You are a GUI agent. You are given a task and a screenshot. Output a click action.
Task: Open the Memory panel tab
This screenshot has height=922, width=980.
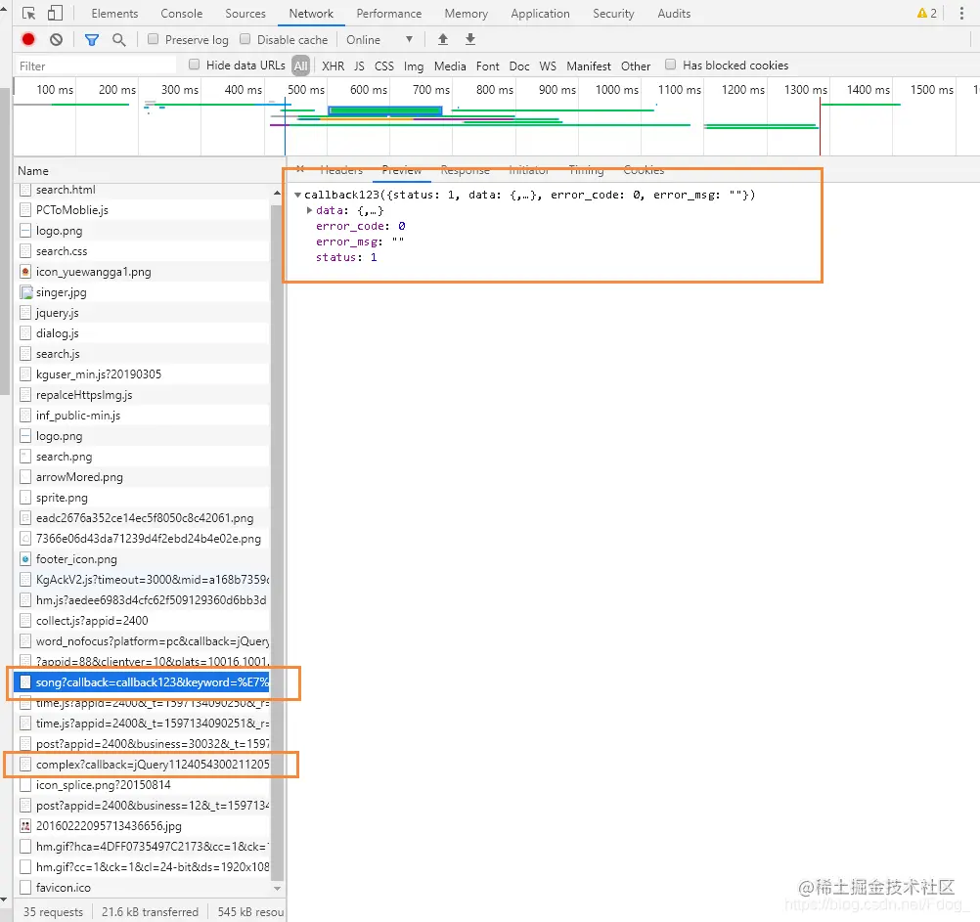[x=467, y=13]
